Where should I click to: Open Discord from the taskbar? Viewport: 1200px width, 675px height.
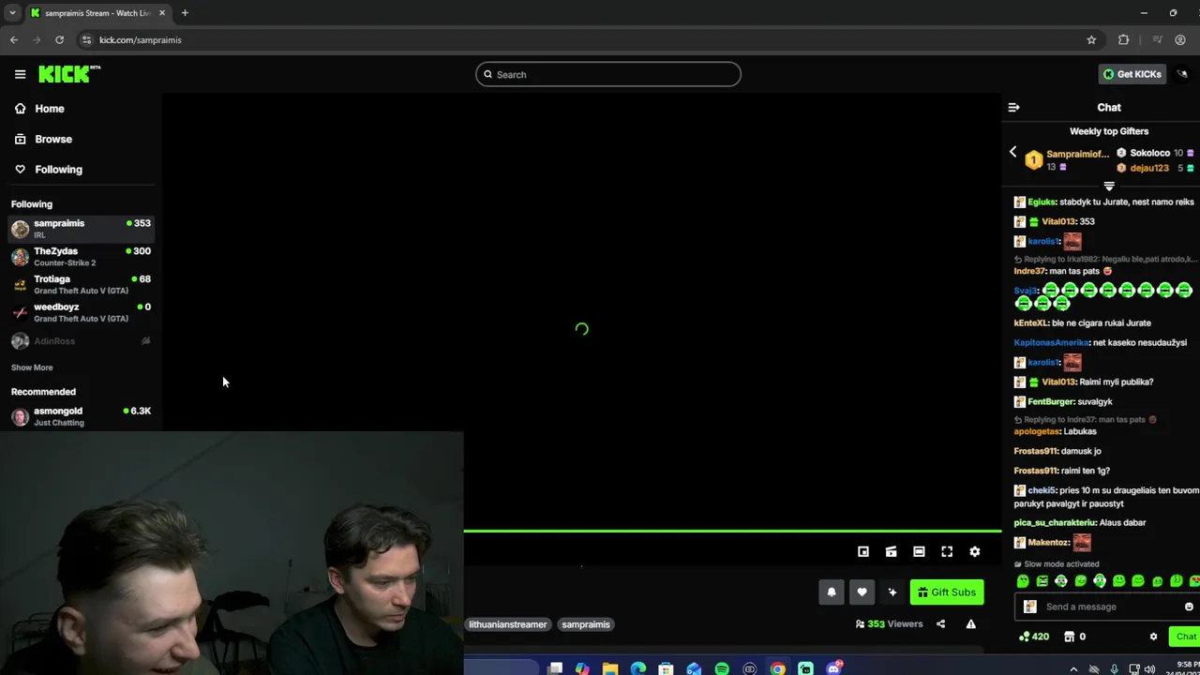[833, 668]
